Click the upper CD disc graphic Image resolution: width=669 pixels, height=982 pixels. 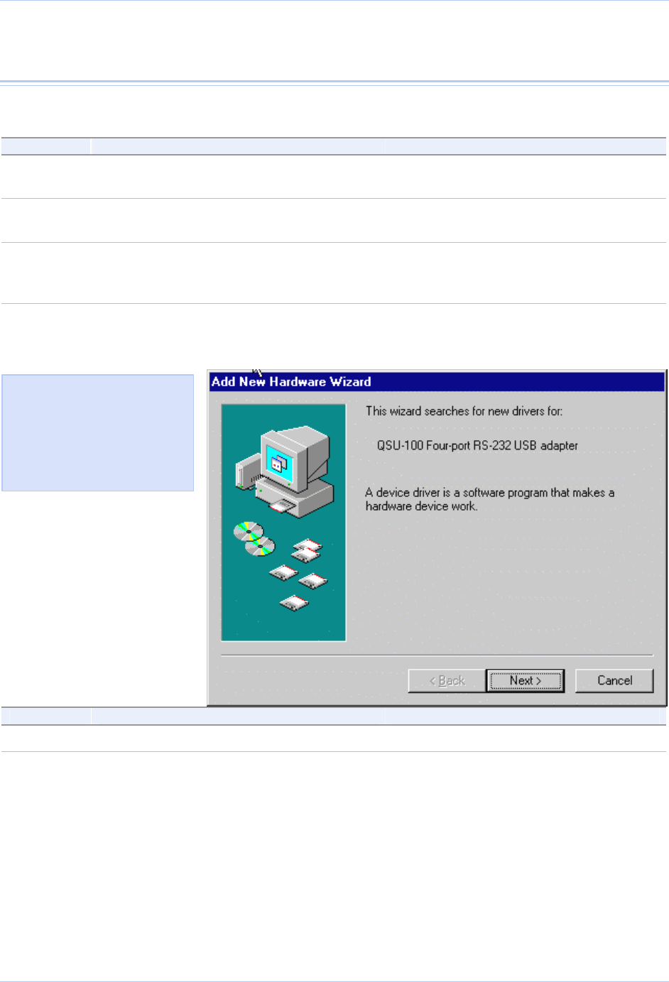tap(248, 530)
